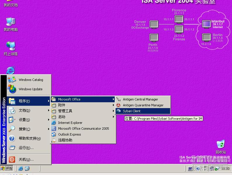Click the Internet Explorer icon in programs menu
232x175 pixels.
[54, 123]
